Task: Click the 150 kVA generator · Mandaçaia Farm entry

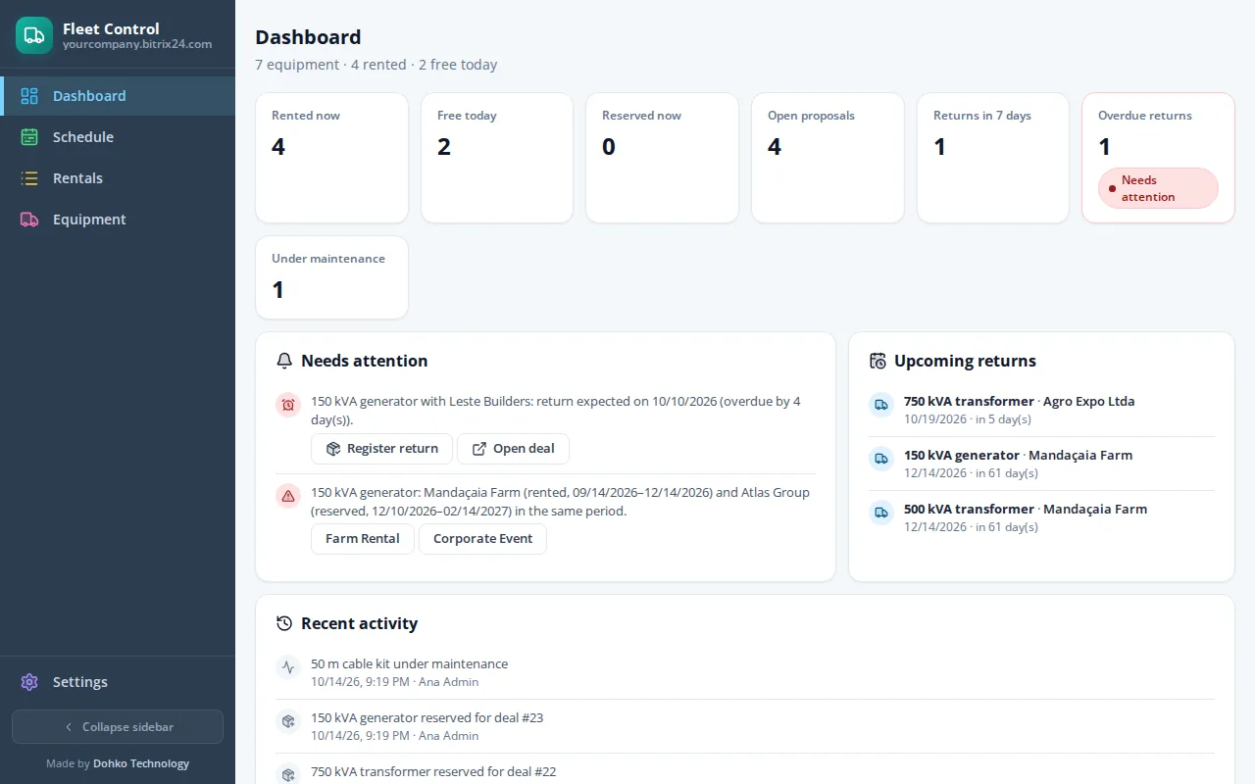Action: click(1041, 464)
